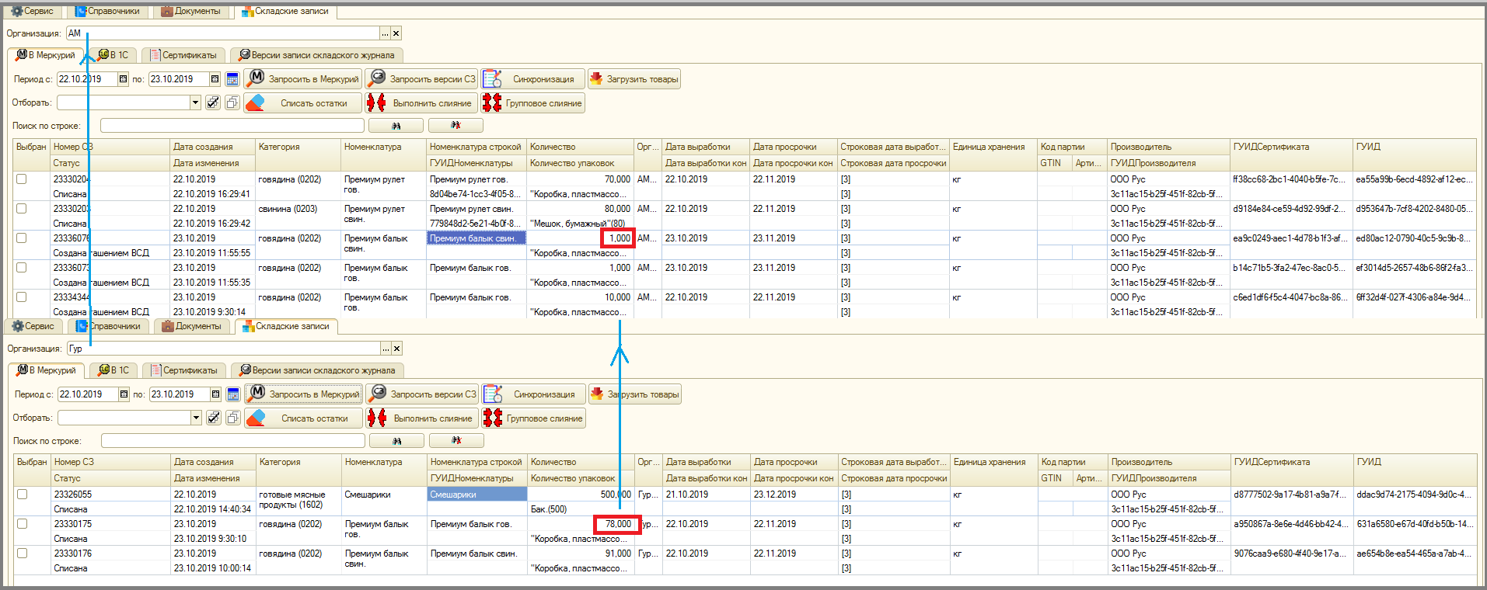The height and width of the screenshot is (590, 1487).
Task: Click the expiry date cell 23.12.2019
Action: pyautogui.click(x=794, y=495)
